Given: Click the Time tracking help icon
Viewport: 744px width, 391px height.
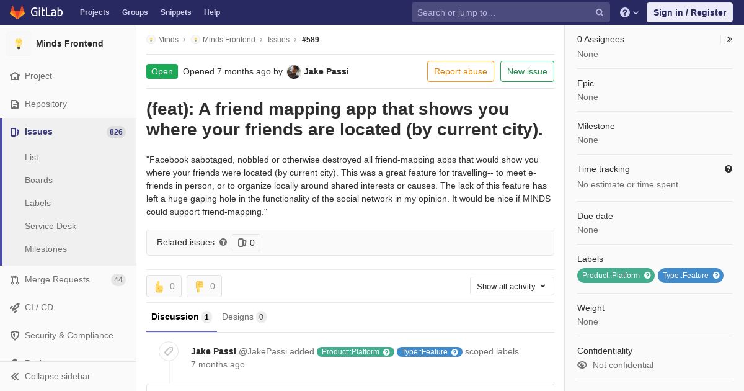Looking at the screenshot, I should (728, 169).
